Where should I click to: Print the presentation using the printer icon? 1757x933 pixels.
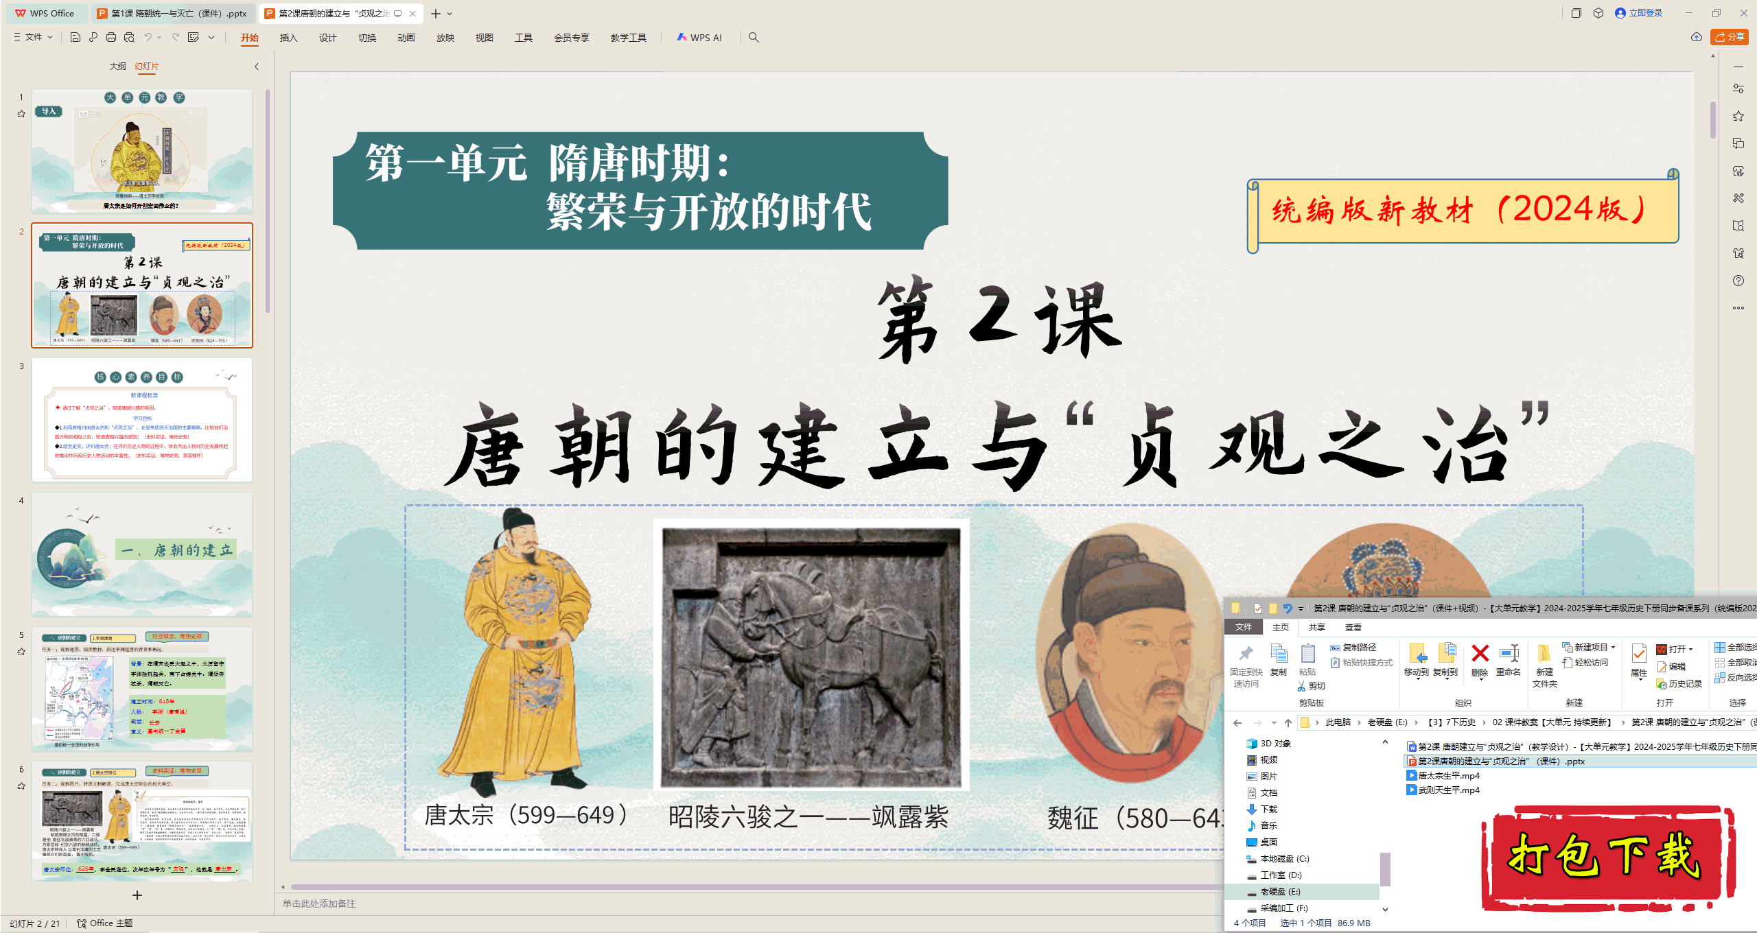point(111,37)
